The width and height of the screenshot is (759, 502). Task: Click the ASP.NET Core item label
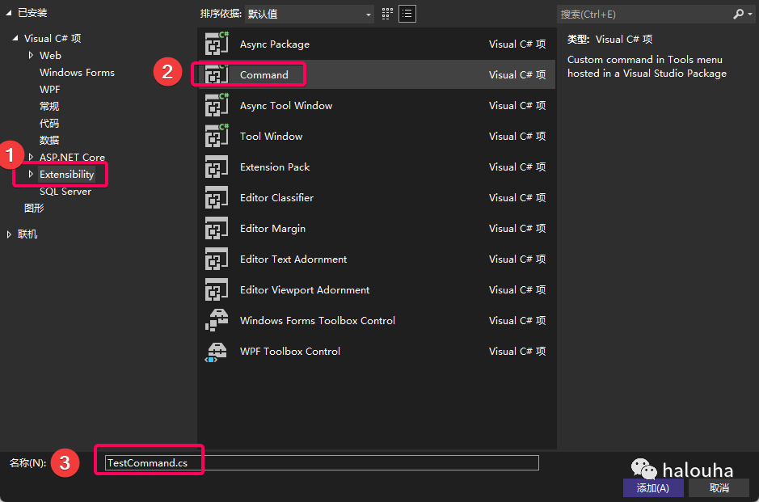pos(72,157)
